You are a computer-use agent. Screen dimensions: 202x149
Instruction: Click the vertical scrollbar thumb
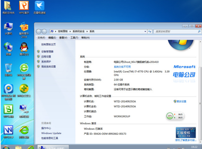tap(200, 103)
